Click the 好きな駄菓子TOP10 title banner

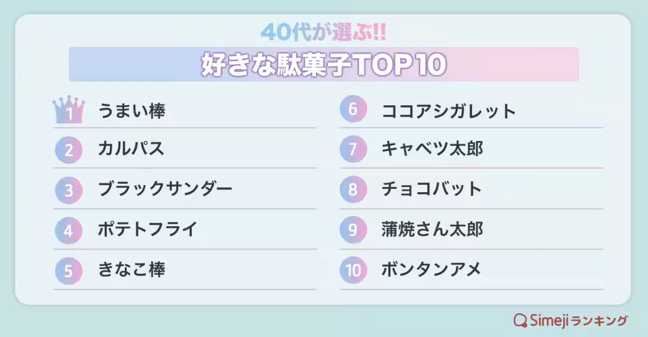324,65
